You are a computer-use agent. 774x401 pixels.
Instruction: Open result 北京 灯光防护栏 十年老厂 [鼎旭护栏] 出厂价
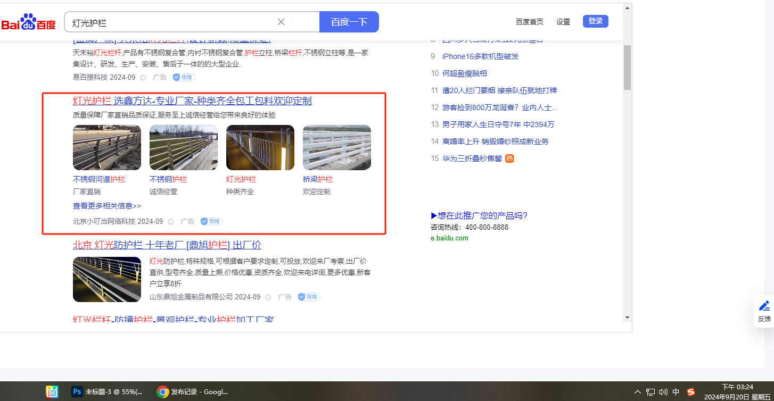[167, 245]
